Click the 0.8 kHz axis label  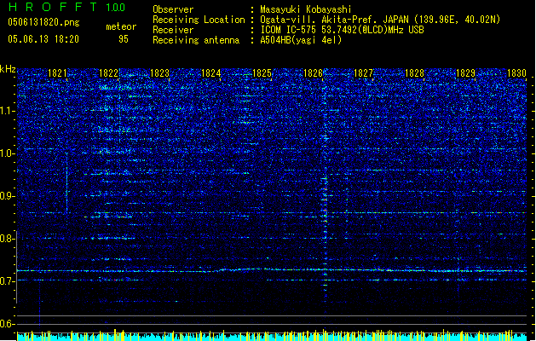click(x=8, y=239)
